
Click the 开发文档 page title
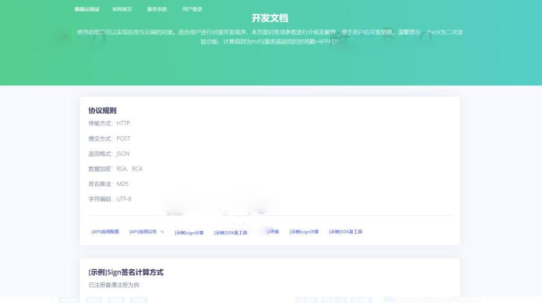(270, 18)
